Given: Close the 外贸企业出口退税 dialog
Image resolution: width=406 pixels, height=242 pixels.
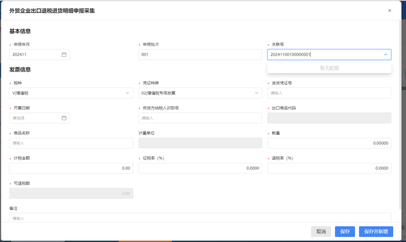Looking at the screenshot, I should click(390, 10).
